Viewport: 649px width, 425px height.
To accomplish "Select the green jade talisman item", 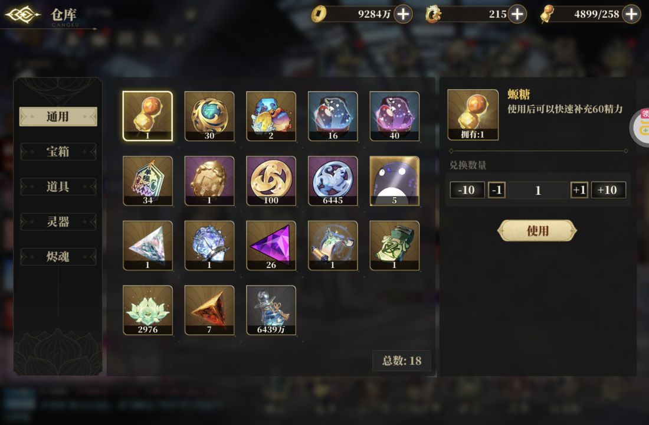I will tap(395, 246).
